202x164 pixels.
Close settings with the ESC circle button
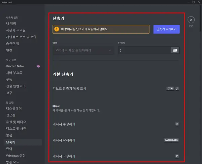(x=191, y=20)
